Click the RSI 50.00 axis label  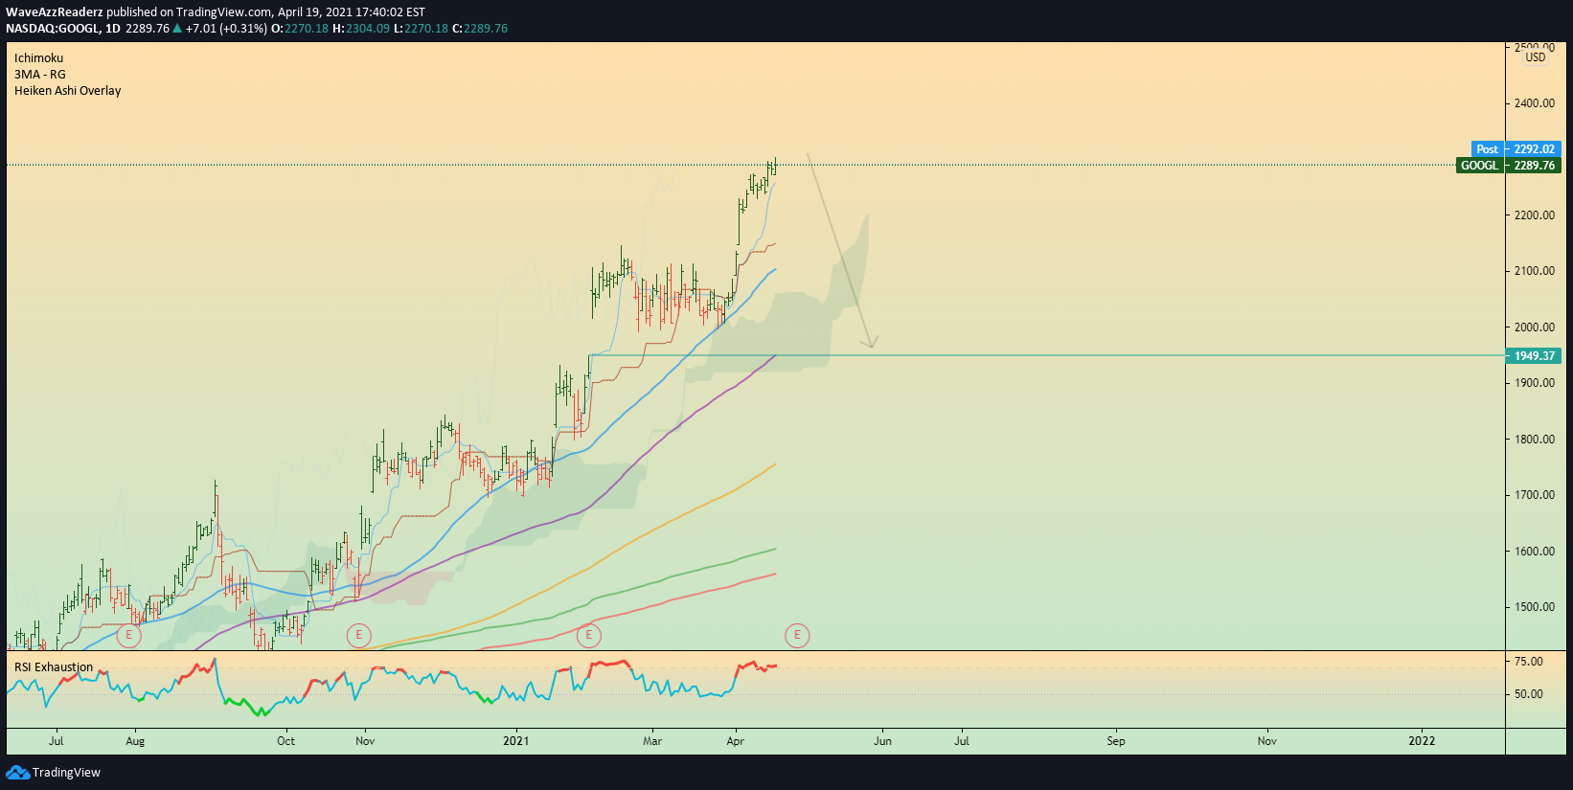(1529, 694)
